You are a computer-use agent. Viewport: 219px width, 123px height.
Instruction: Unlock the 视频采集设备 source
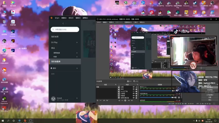pyautogui.click(x=136, y=98)
